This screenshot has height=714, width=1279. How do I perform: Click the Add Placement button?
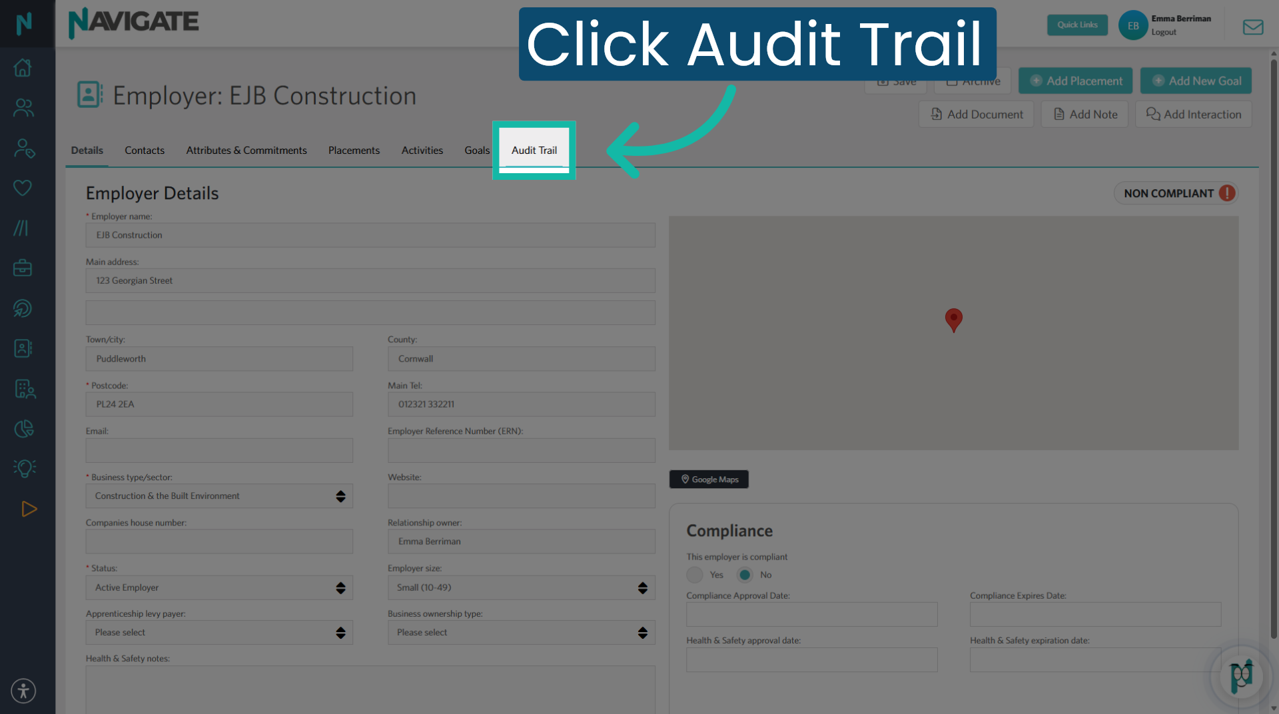[1075, 81]
